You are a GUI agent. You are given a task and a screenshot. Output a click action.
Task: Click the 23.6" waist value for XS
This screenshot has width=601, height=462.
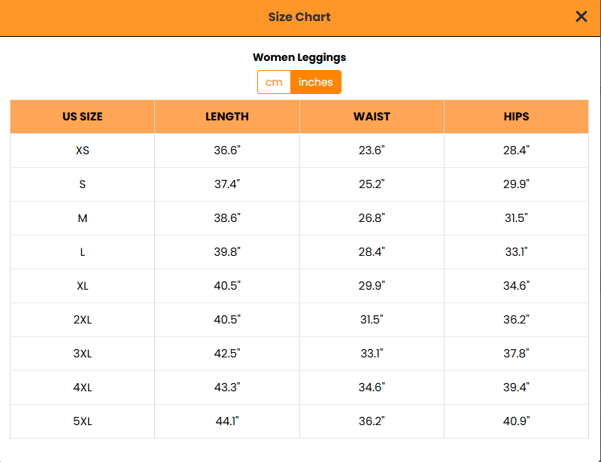coord(372,150)
